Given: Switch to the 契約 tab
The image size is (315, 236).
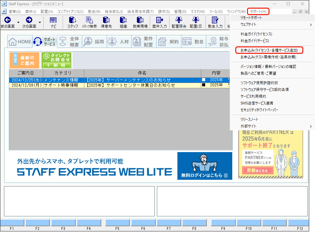Looking at the screenshot, I should (169, 41).
